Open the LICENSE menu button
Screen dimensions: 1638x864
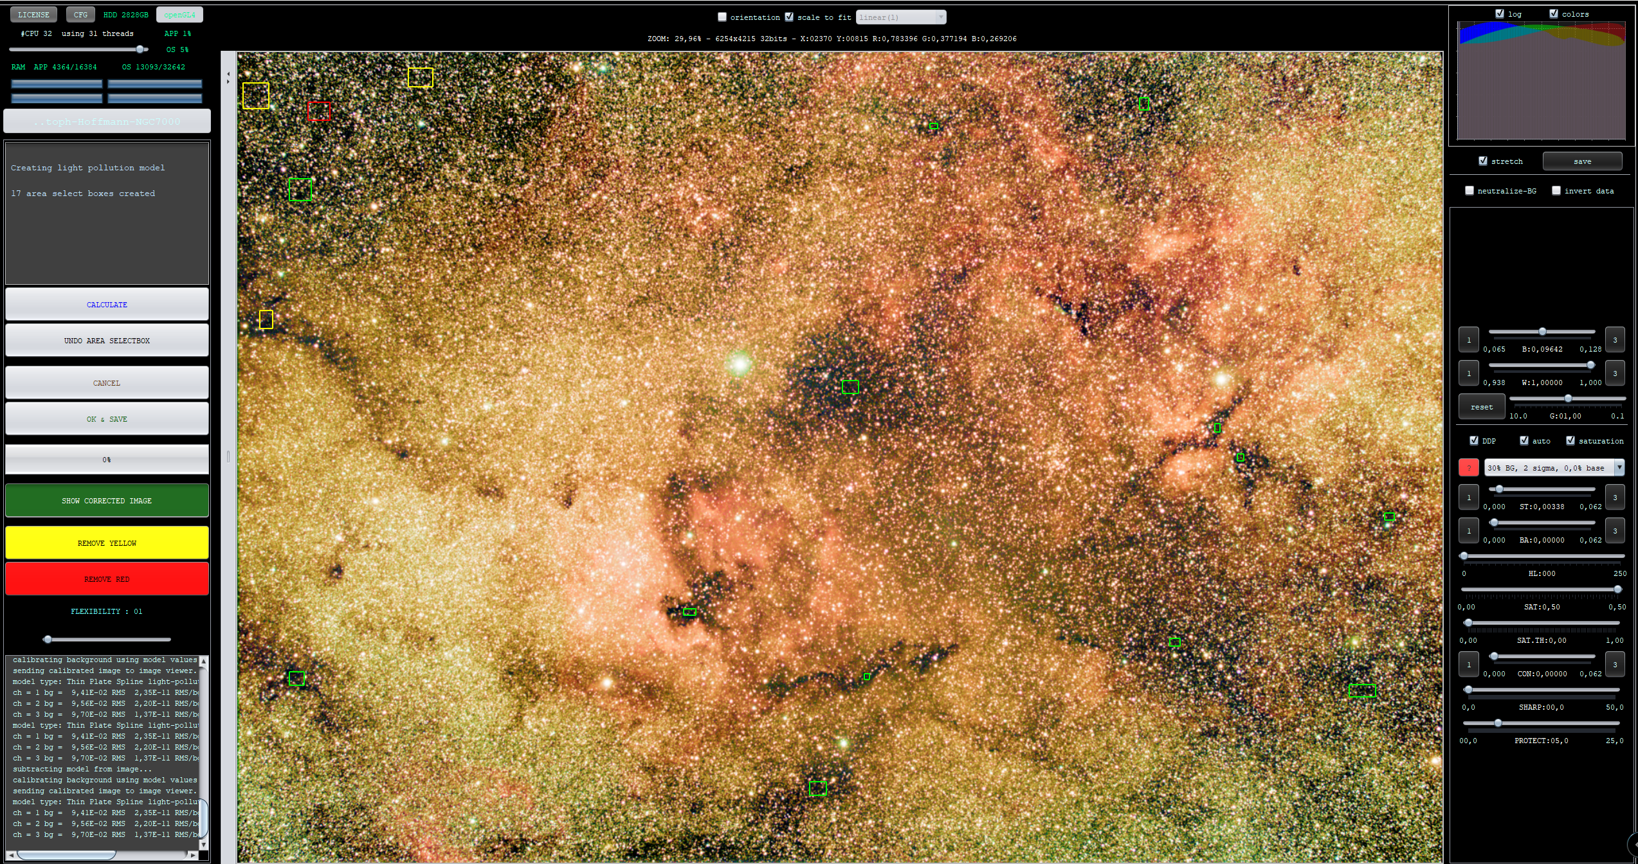pyautogui.click(x=33, y=14)
